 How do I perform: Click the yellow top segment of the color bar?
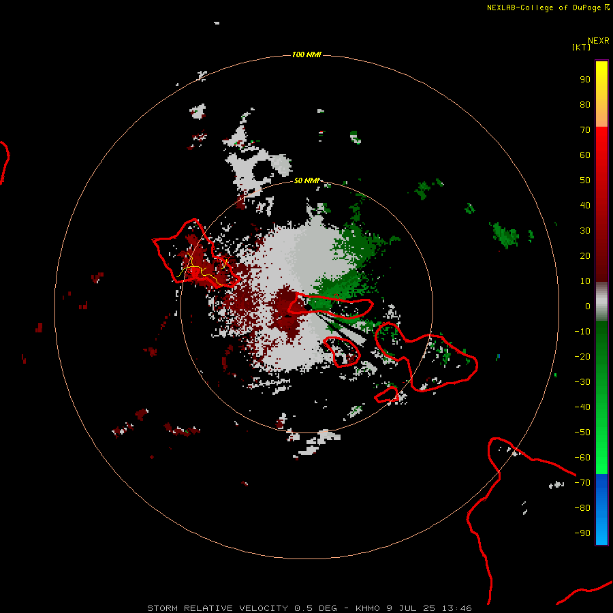601,94
